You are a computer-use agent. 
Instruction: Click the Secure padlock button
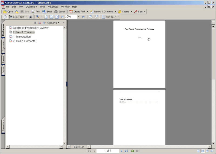124,12
